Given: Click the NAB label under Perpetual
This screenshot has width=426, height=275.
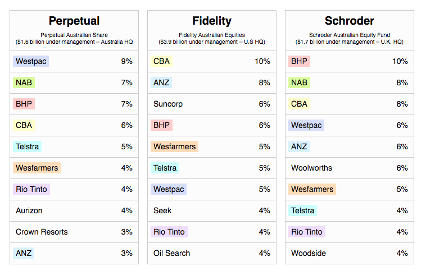Looking at the screenshot, I should pyautogui.click(x=24, y=82).
